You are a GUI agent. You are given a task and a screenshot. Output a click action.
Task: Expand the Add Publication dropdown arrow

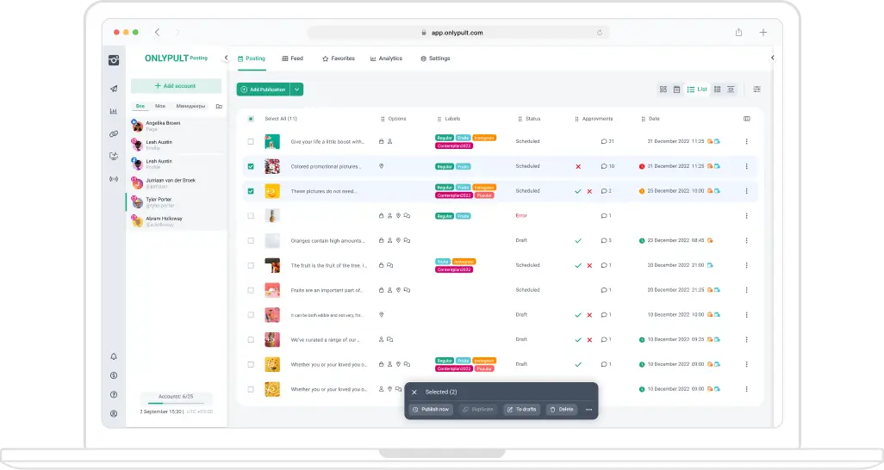point(296,90)
